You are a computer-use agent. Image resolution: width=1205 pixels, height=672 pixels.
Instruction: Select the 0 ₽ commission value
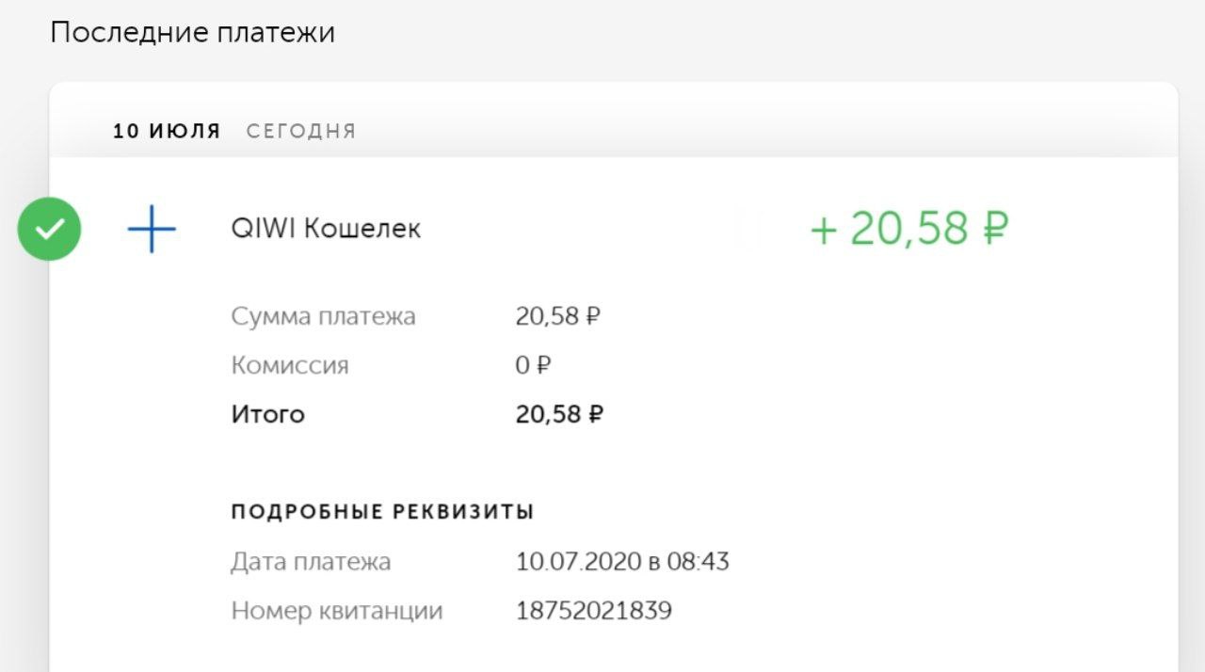click(533, 365)
